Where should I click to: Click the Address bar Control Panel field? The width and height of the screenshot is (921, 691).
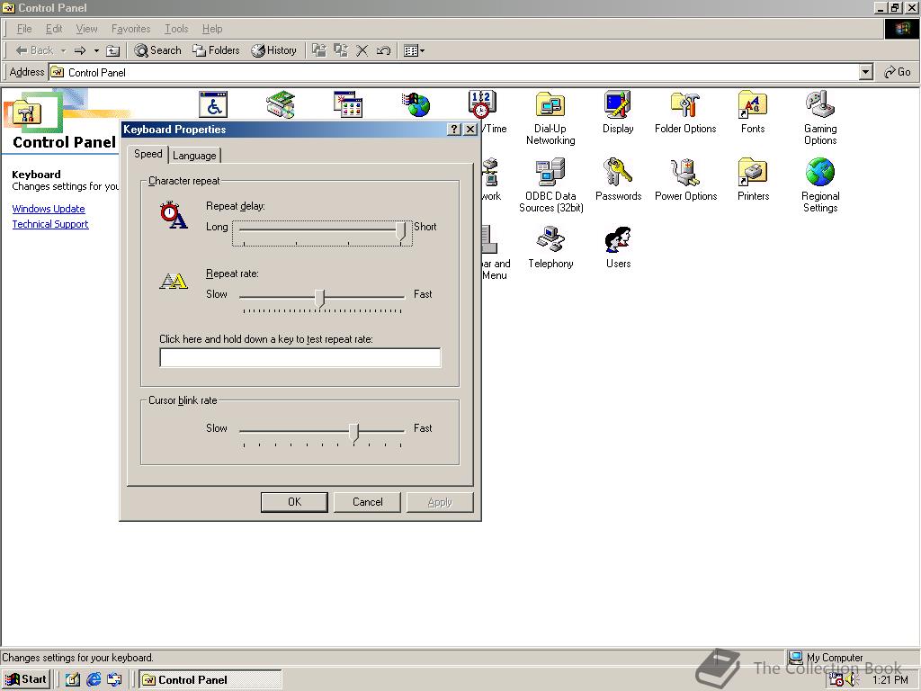(454, 72)
